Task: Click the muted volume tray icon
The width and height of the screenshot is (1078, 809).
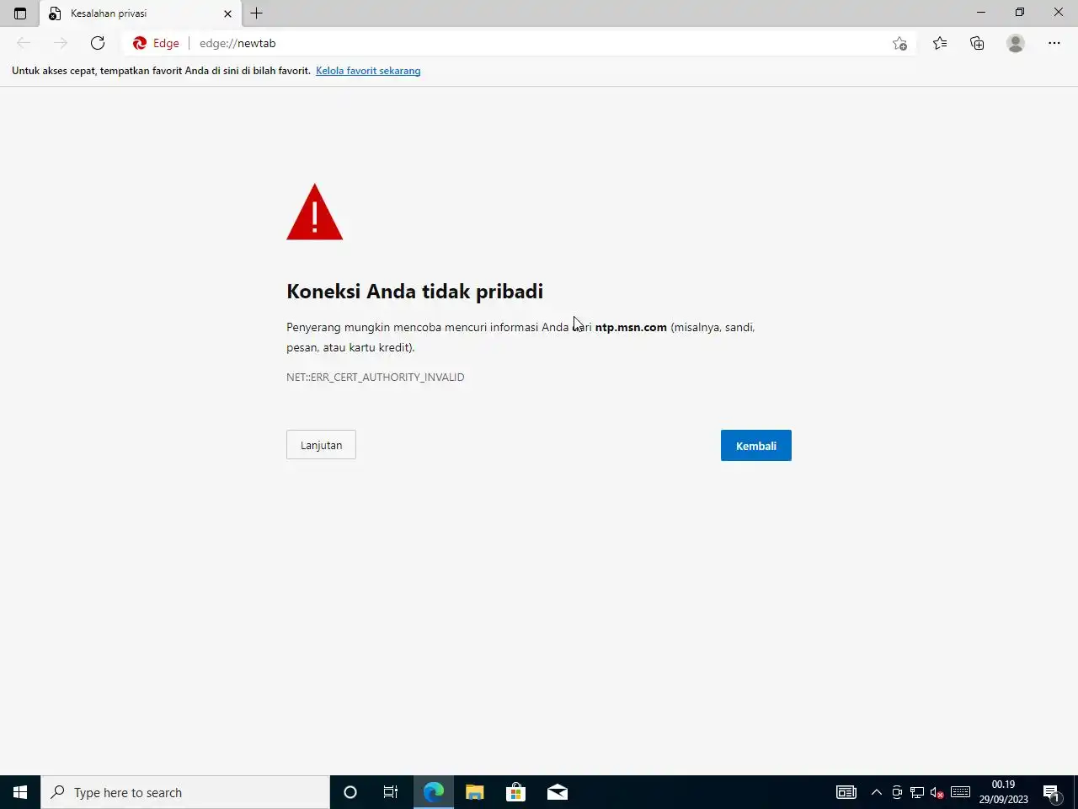Action: [x=937, y=792]
